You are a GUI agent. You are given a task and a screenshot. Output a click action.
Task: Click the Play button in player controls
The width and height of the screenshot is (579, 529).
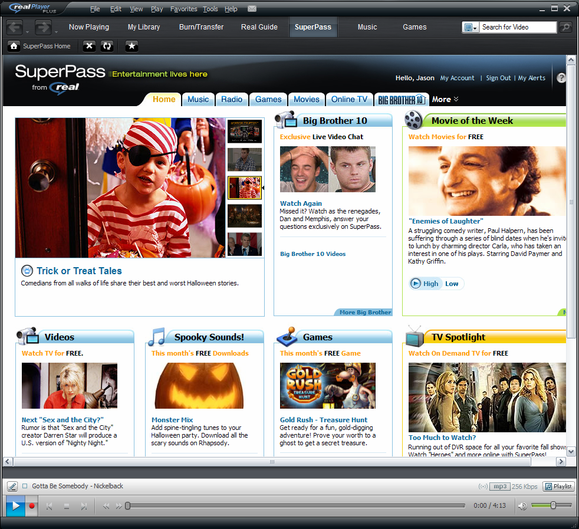15,506
